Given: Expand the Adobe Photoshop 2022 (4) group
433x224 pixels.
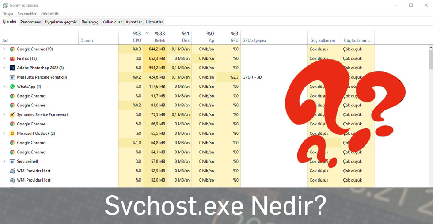Looking at the screenshot, I should [4, 68].
